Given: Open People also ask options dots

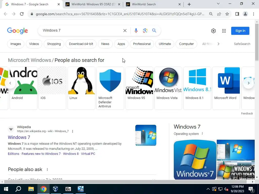Looking at the screenshot, I should 47,169.
